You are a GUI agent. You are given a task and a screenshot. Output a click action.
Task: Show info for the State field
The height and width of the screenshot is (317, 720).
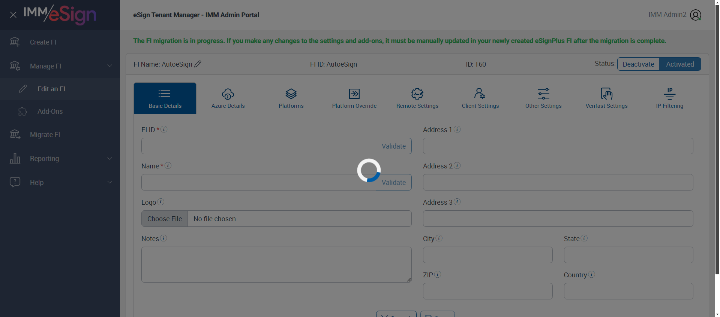[584, 238]
